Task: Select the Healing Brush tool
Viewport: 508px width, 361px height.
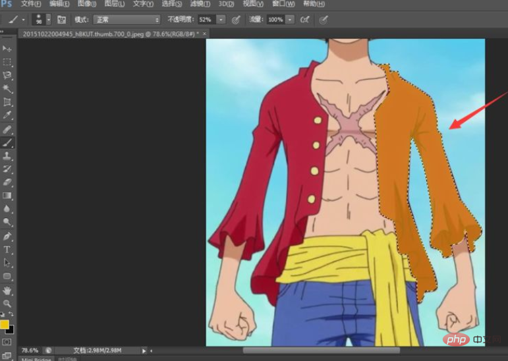Action: pos(7,130)
